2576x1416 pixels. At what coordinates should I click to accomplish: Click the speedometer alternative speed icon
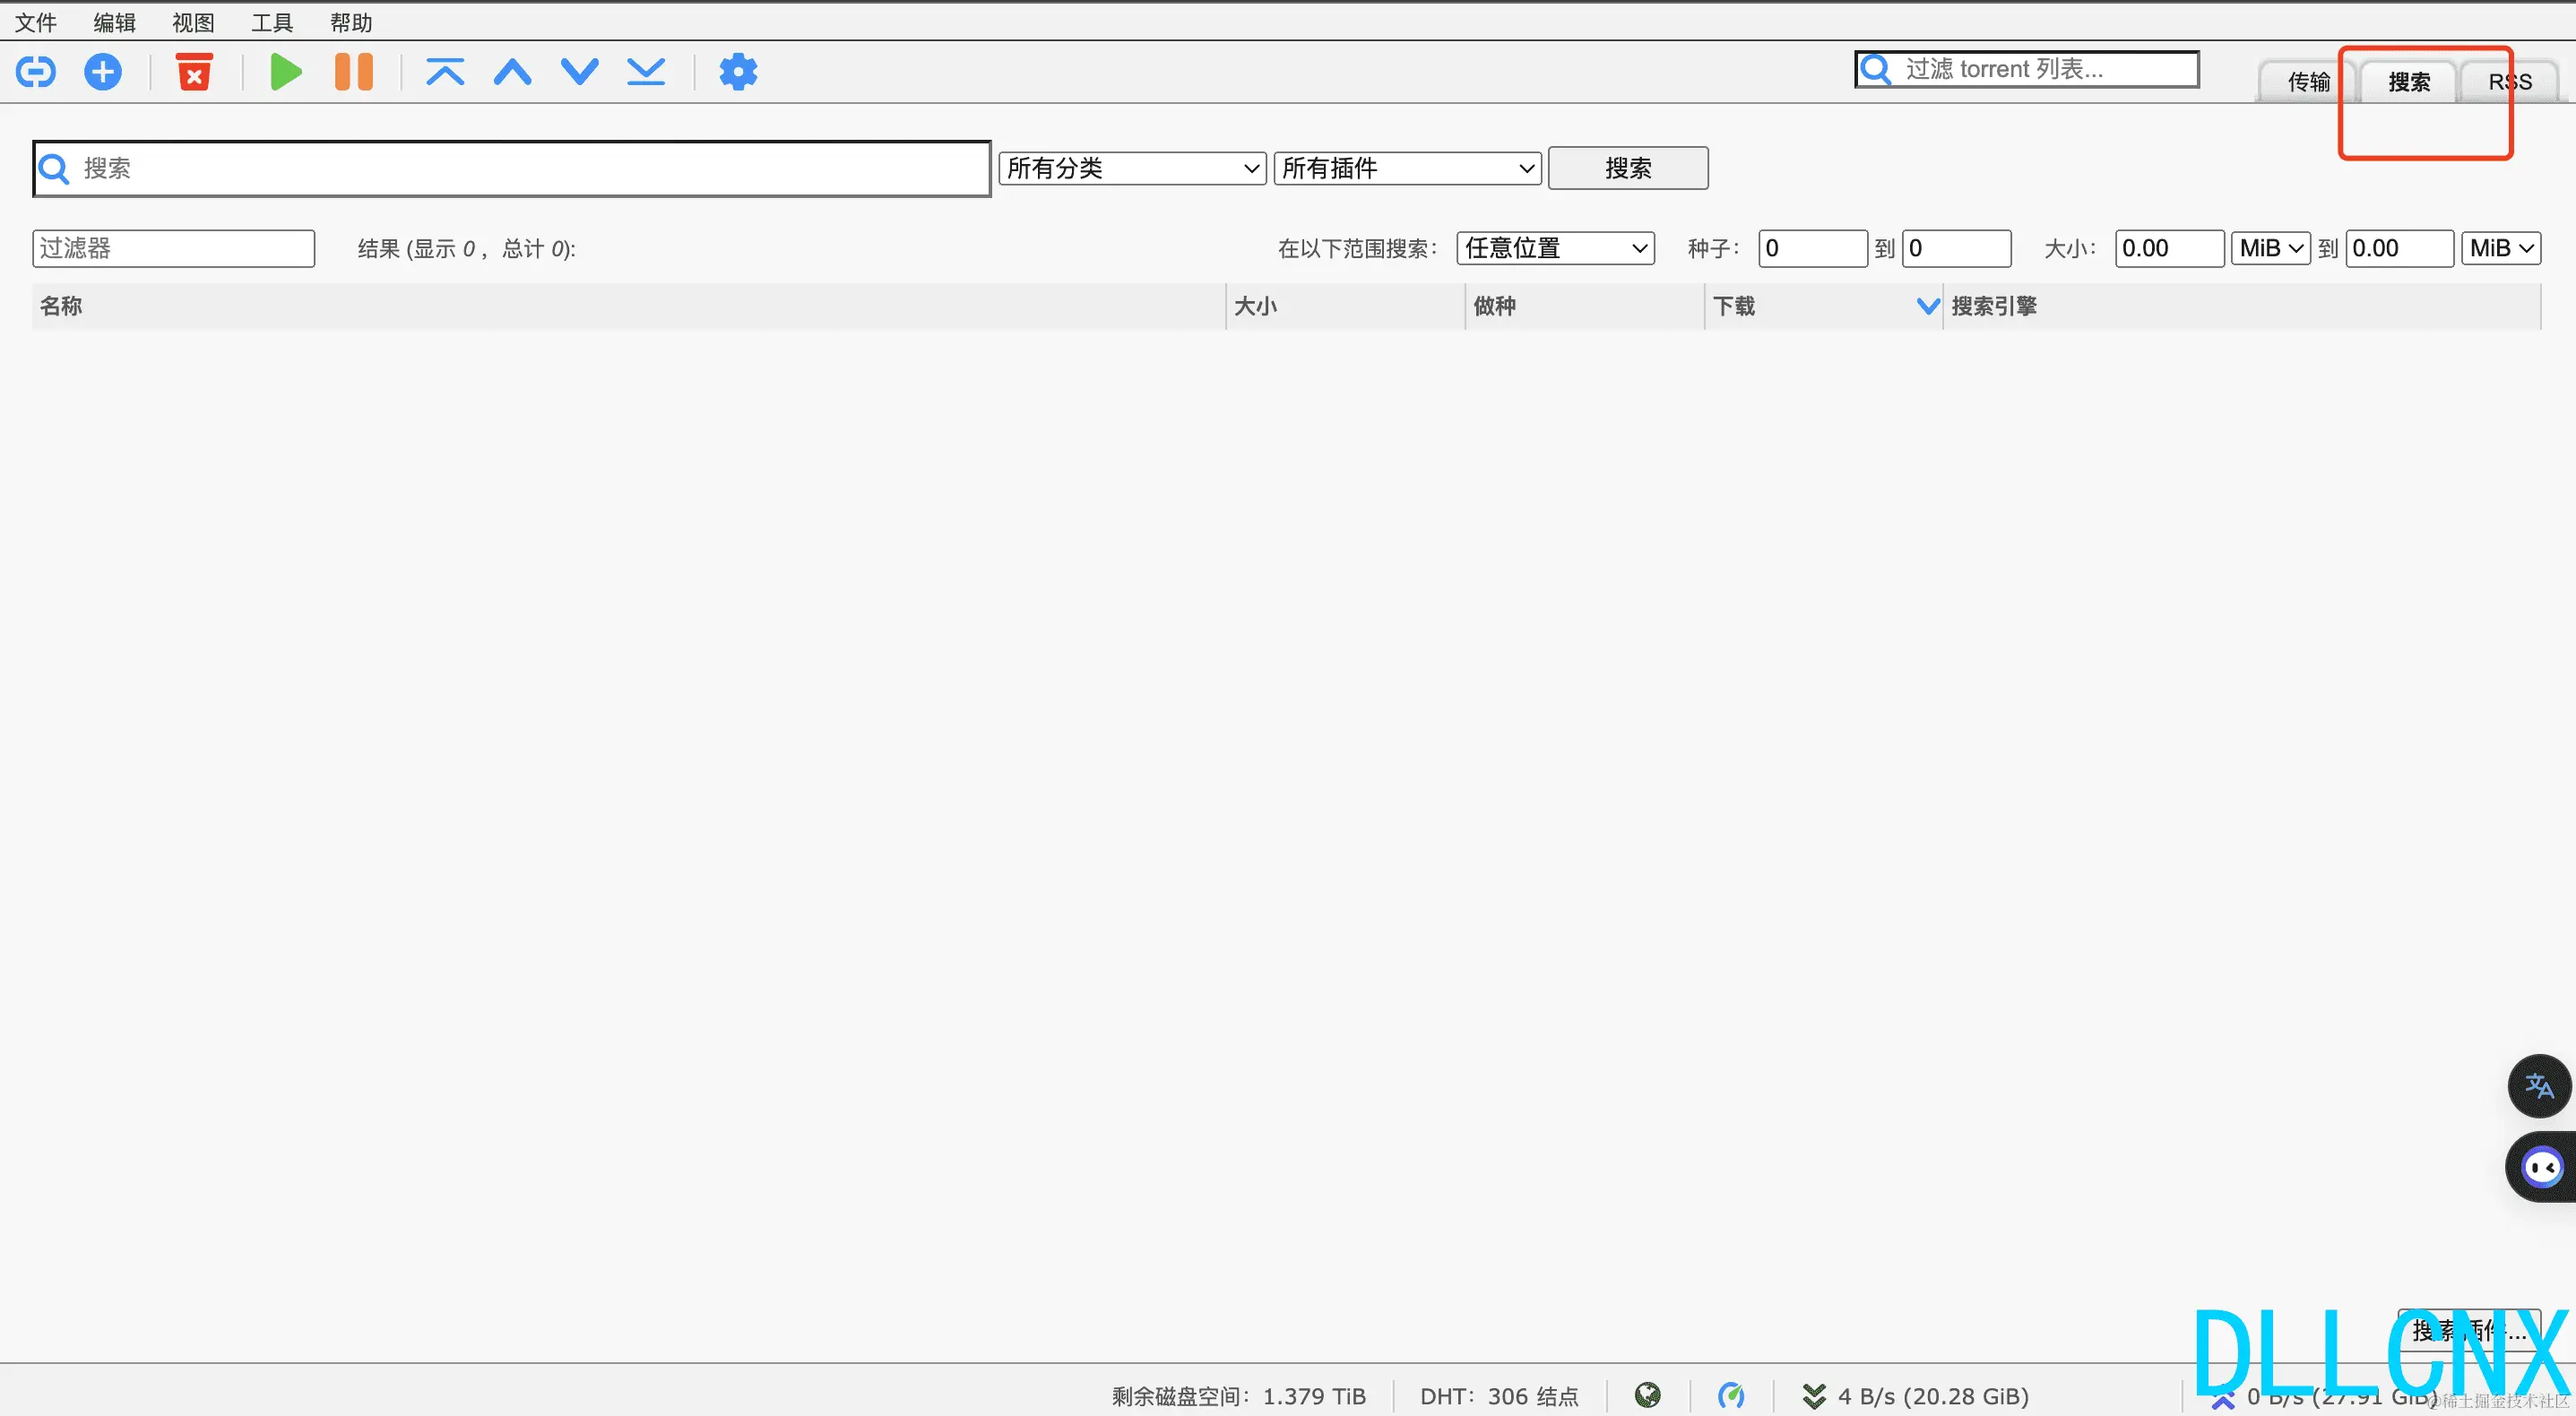point(1731,1395)
